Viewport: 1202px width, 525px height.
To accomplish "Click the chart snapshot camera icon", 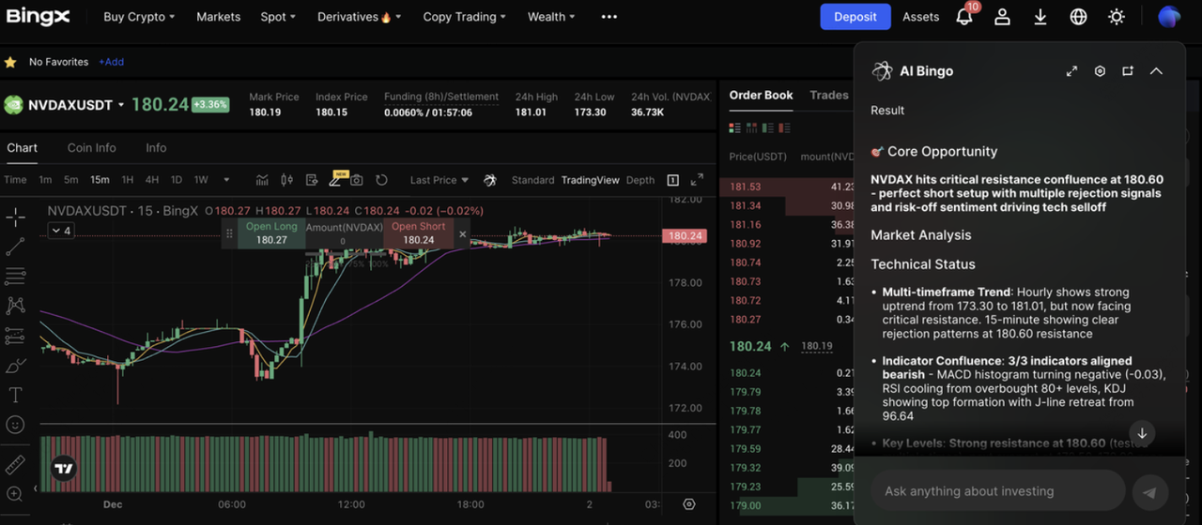I will [x=357, y=180].
